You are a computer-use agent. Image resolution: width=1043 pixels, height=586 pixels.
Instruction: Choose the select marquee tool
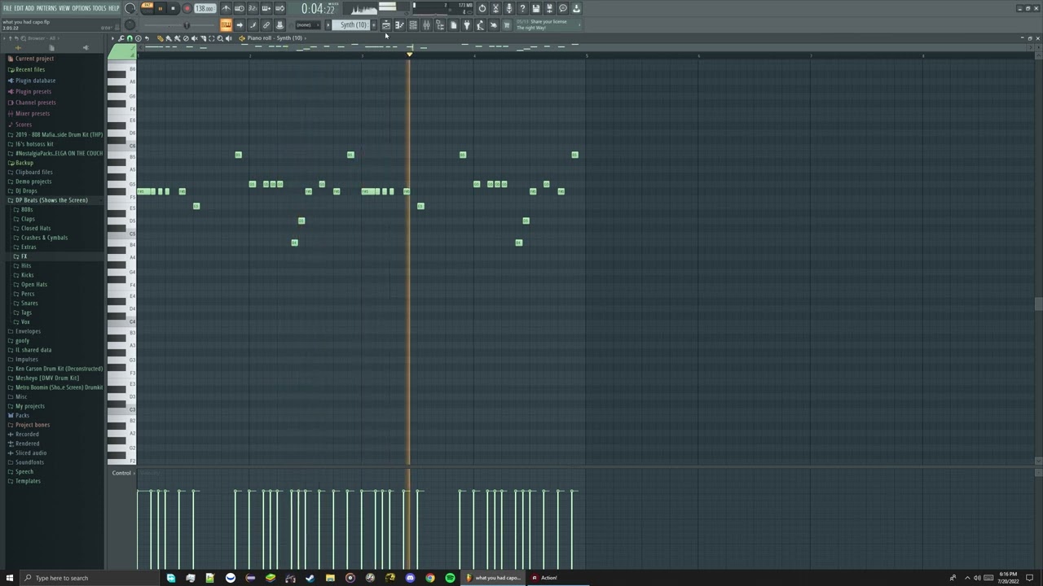[x=211, y=38]
